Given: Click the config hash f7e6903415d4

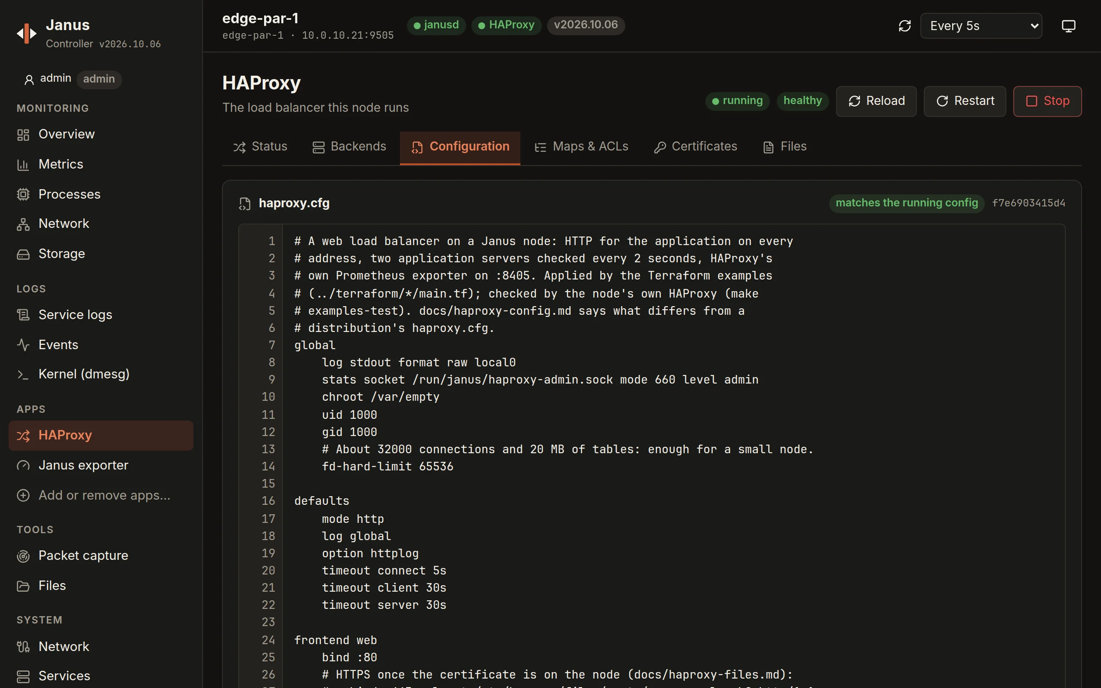Looking at the screenshot, I should 1029,203.
